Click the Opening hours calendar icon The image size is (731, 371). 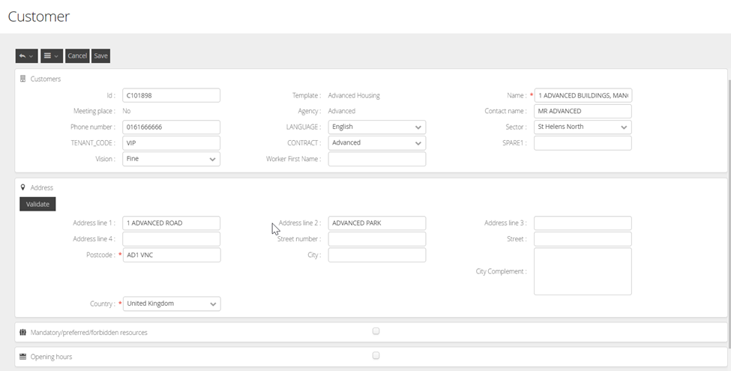(x=22, y=357)
